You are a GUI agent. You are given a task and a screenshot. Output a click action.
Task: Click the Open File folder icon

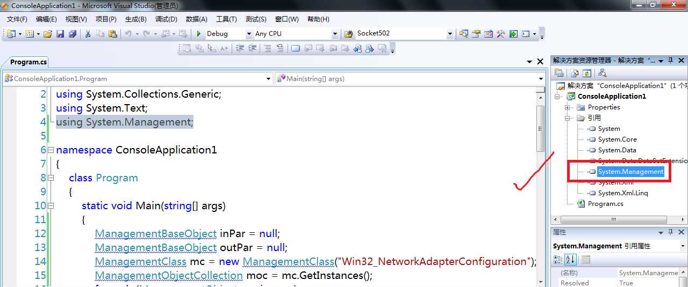coord(48,34)
